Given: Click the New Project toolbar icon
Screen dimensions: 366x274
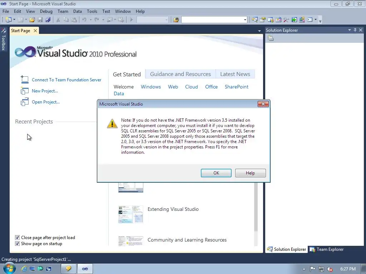Looking at the screenshot, I should [9, 20].
